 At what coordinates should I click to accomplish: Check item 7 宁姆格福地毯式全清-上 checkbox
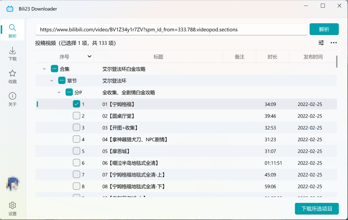[x=76, y=174]
